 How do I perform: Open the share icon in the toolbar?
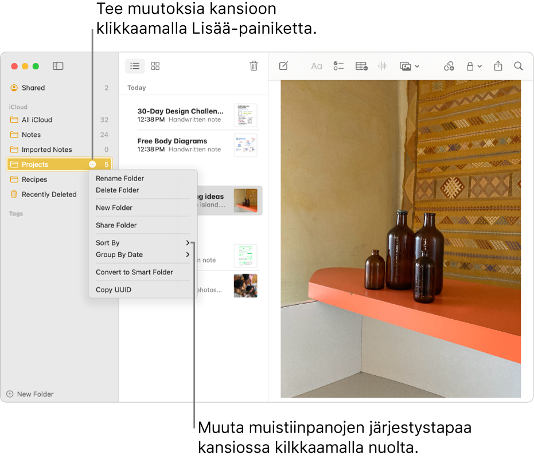point(498,66)
